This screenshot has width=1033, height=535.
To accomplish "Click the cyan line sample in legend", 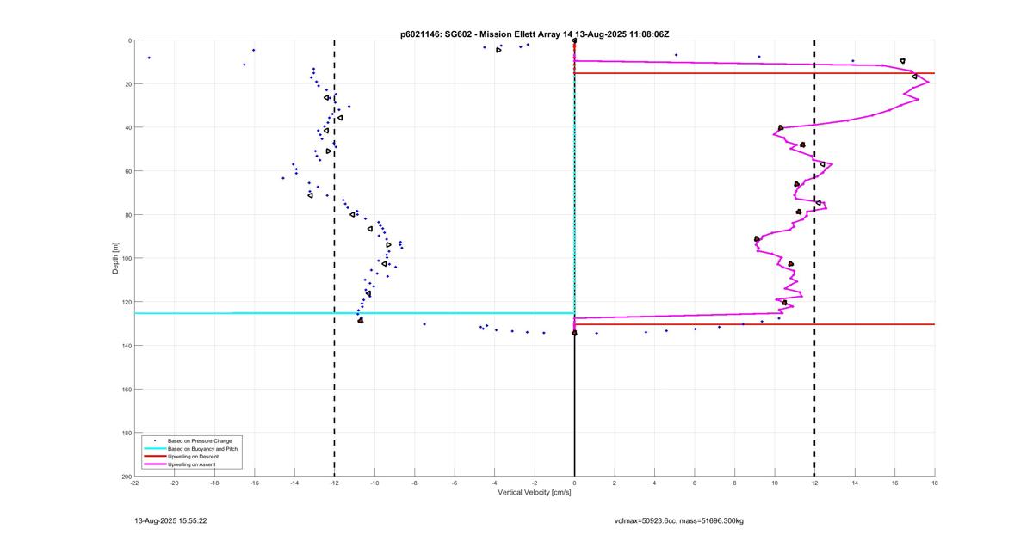I will point(154,449).
